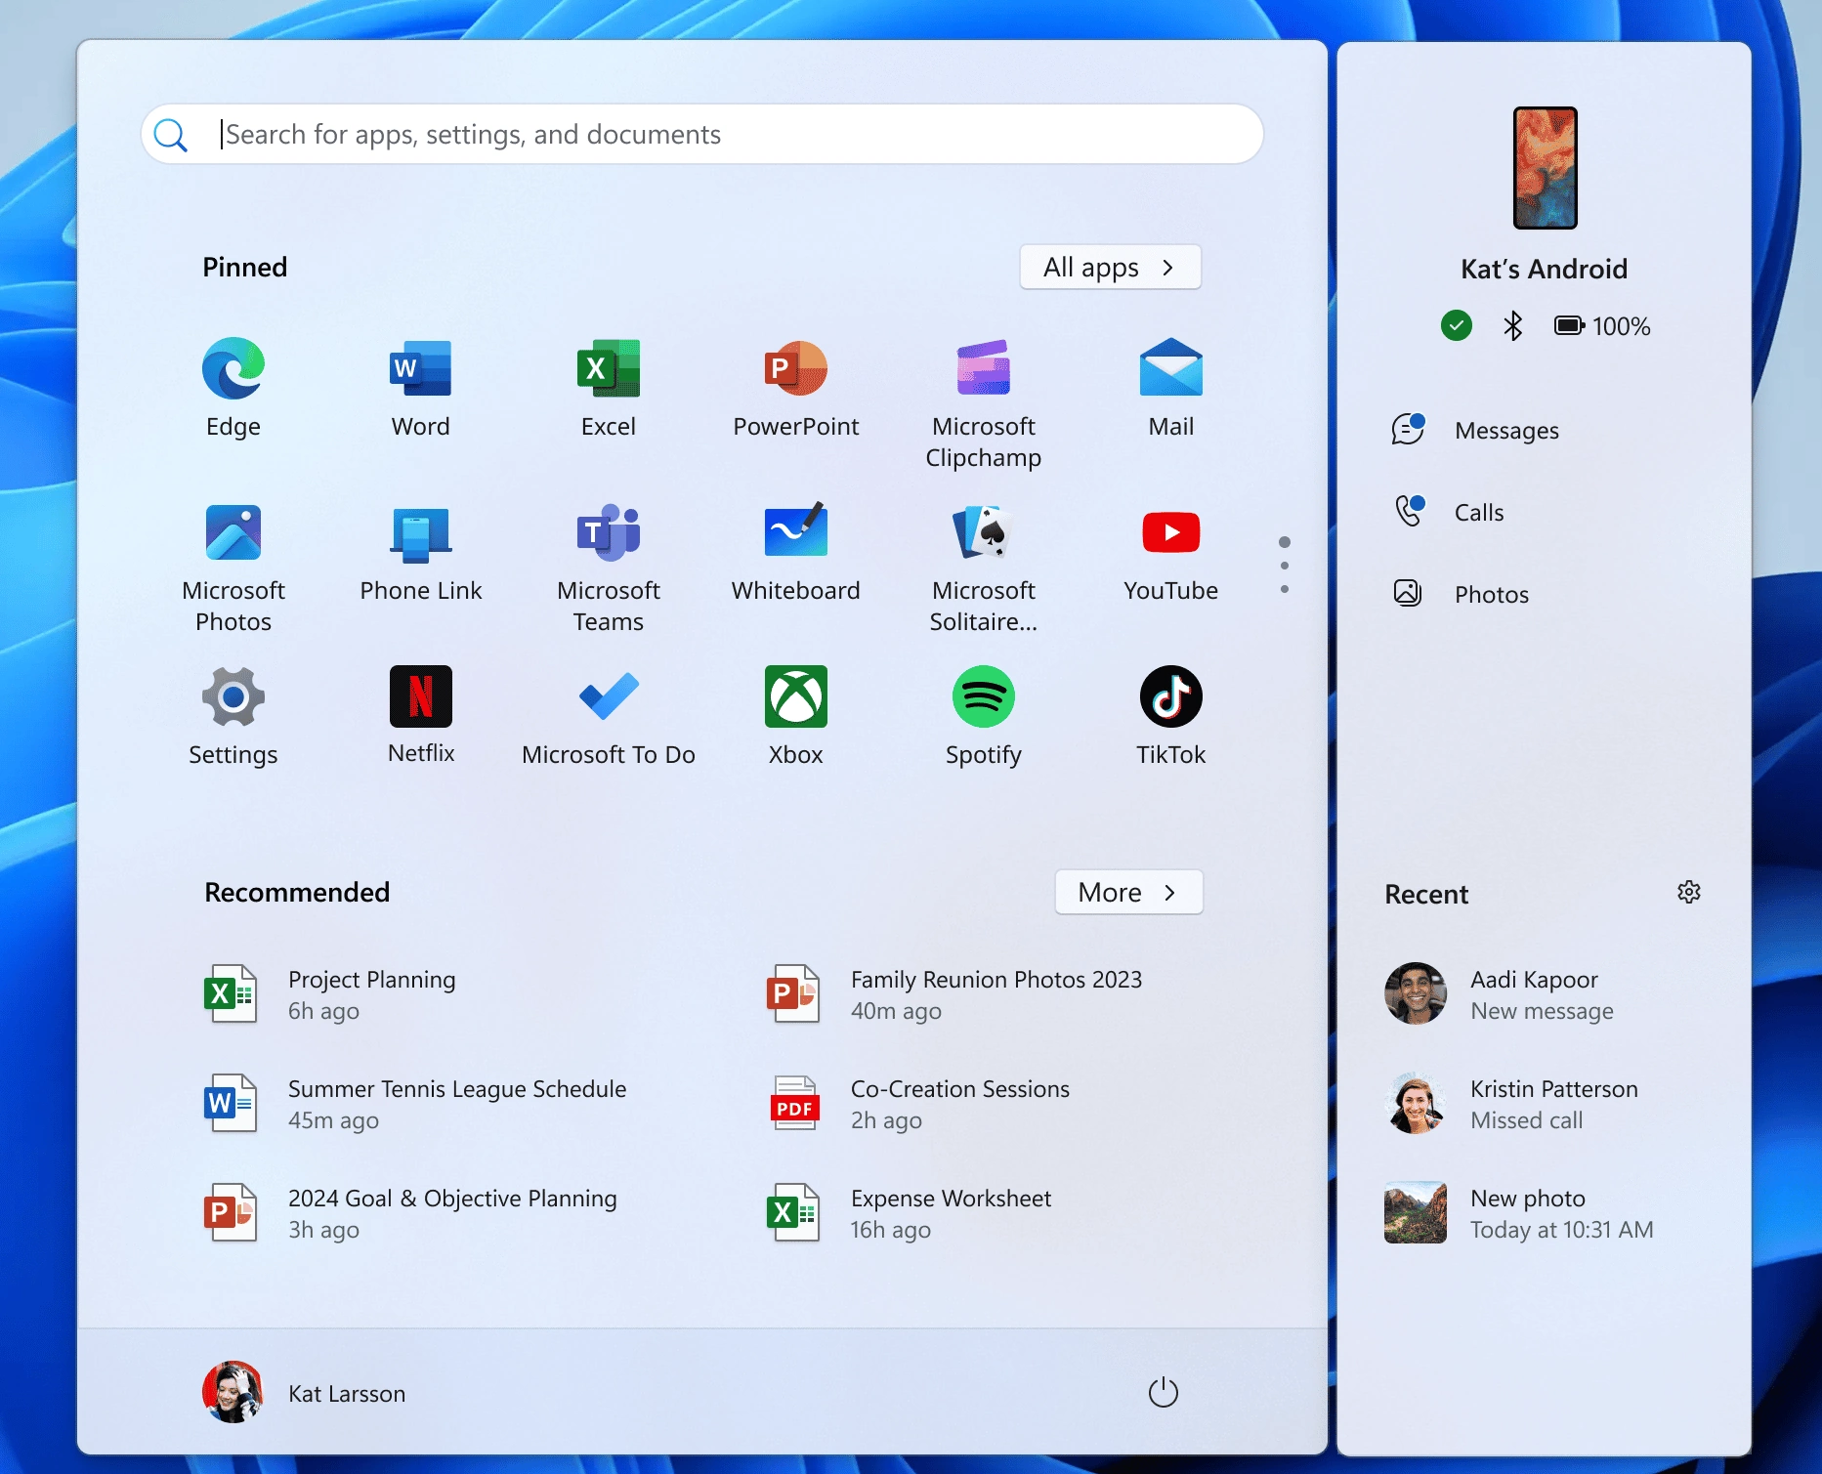This screenshot has height=1474, width=1822.
Task: Open Photos in the phone panel
Action: tap(1462, 594)
